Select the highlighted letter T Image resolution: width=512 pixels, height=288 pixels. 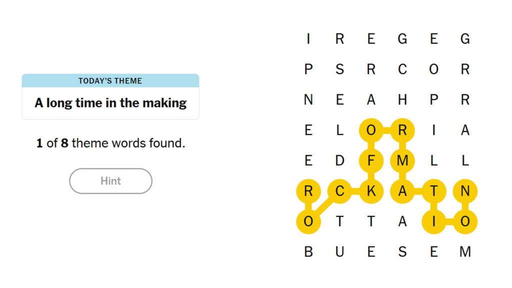[434, 190]
